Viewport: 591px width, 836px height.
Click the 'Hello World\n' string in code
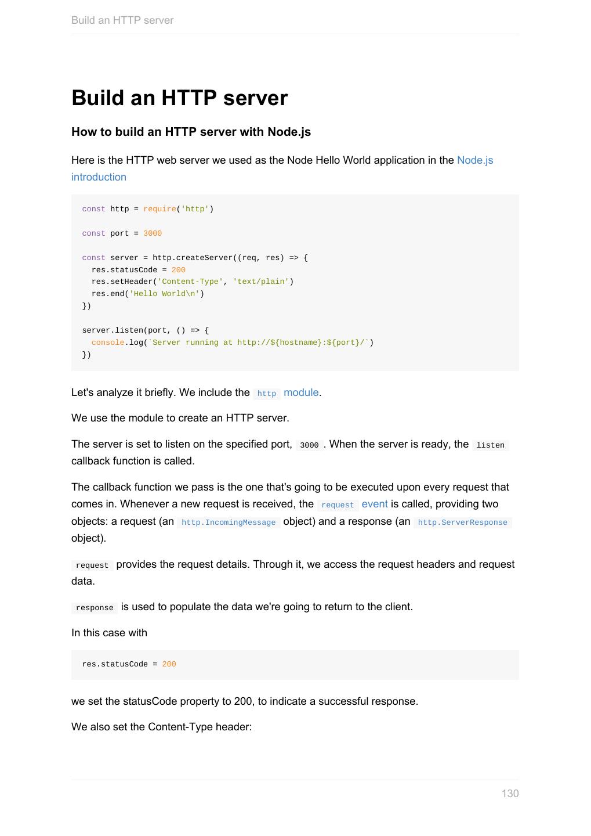[x=164, y=294]
